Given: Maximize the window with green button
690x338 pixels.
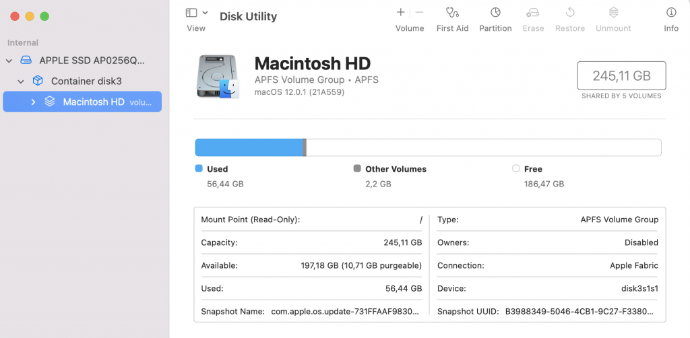Looking at the screenshot, I should click(x=44, y=16).
